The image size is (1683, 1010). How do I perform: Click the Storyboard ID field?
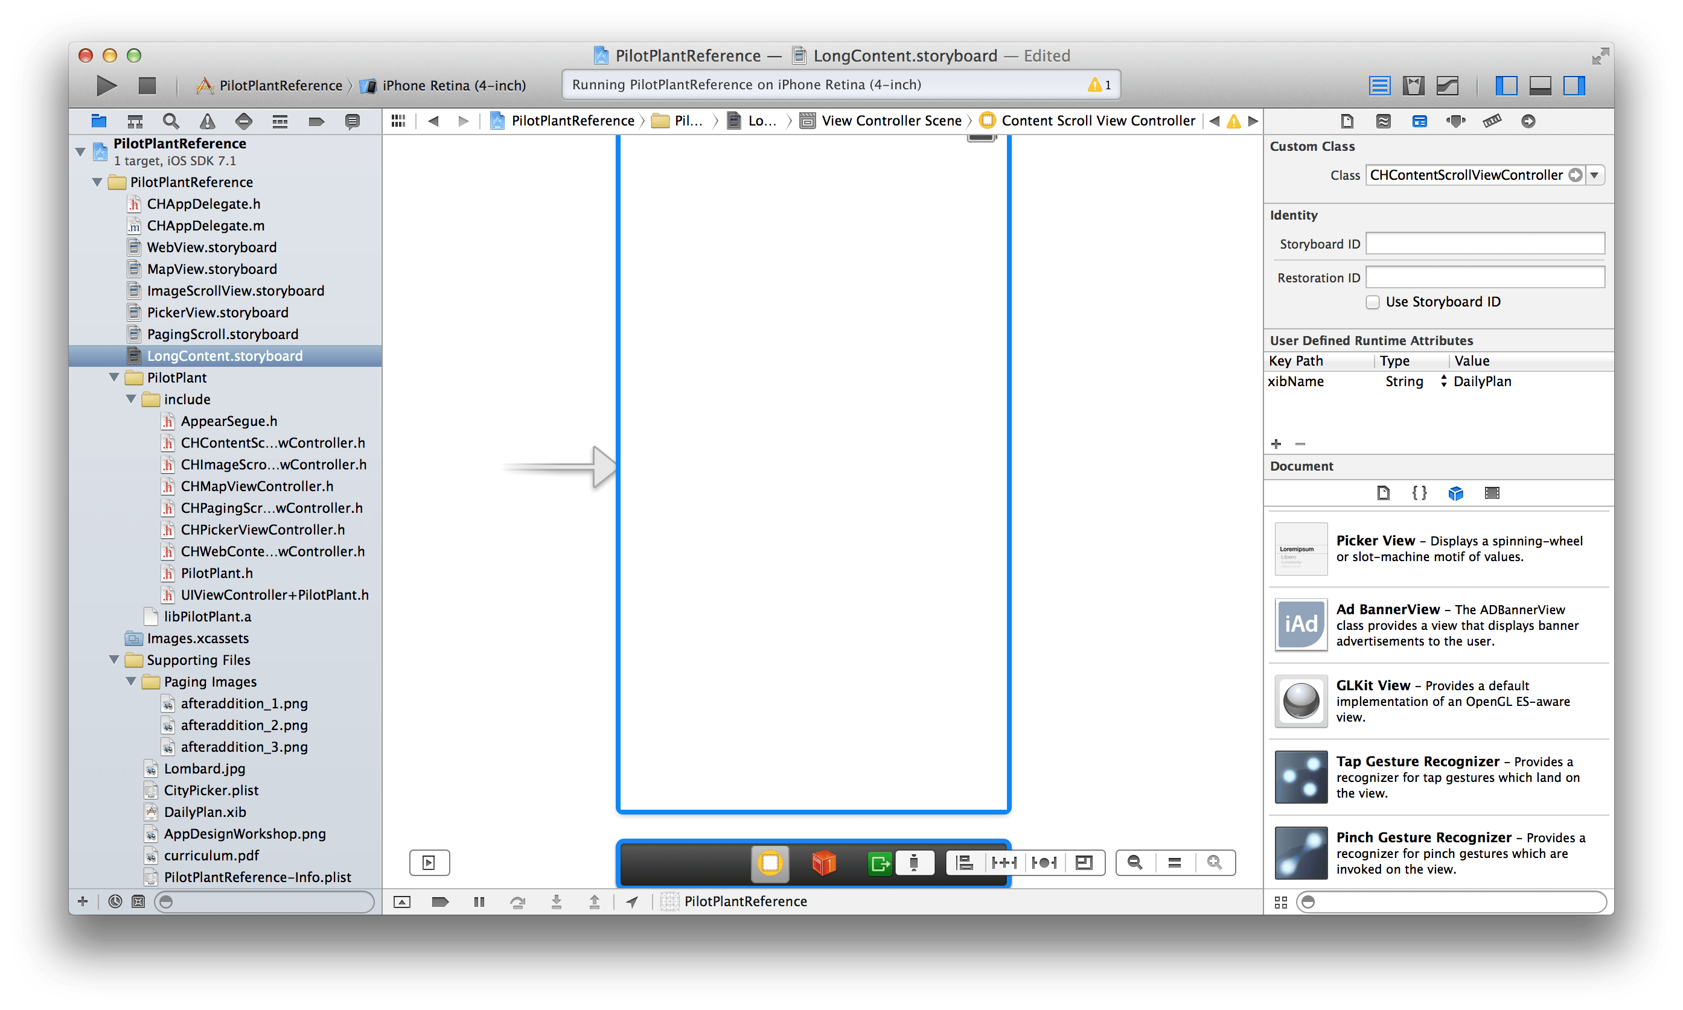(x=1485, y=244)
